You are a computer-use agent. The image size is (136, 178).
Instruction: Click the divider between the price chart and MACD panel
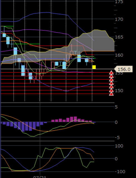click(x=57, y=103)
